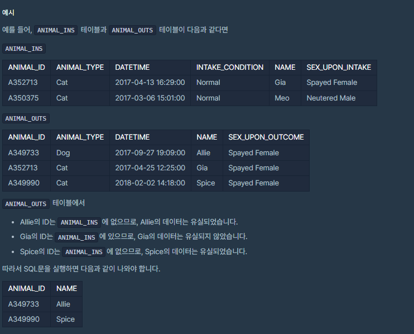Select the 2018-02-02 14:18:00 datetime
This screenshot has width=414, height=334.
(150, 183)
